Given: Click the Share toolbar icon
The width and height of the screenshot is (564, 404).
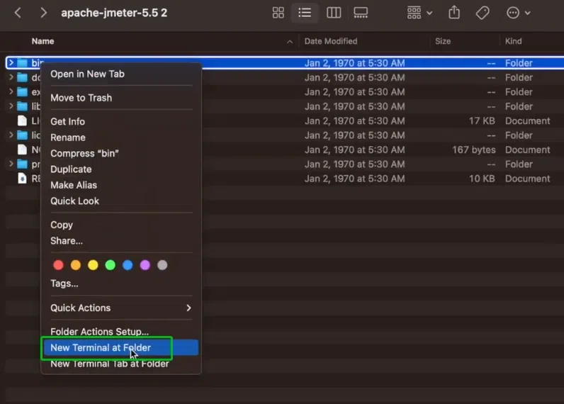Looking at the screenshot, I should tap(454, 13).
